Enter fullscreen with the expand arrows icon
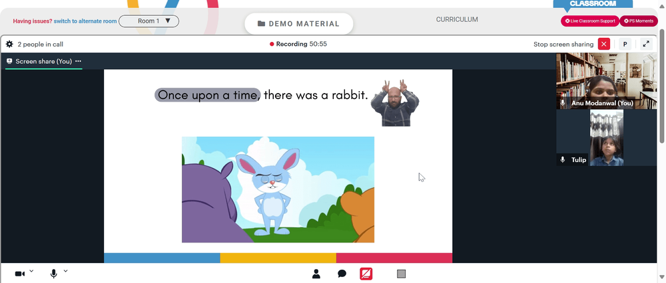The width and height of the screenshot is (666, 283). pos(646,44)
